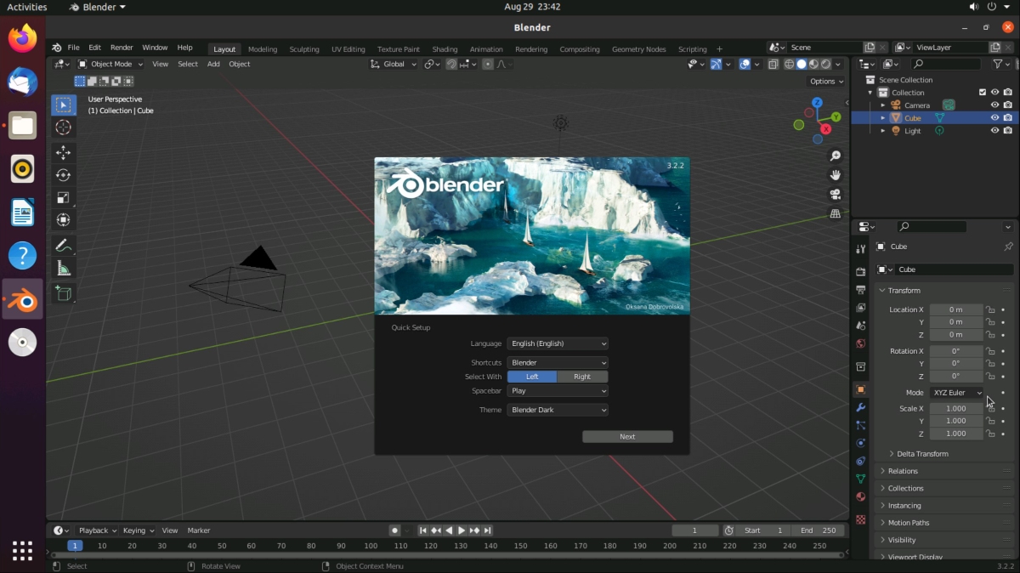The image size is (1020, 573).
Task: Switch to the Modeling workspace tab
Action: pos(263,49)
